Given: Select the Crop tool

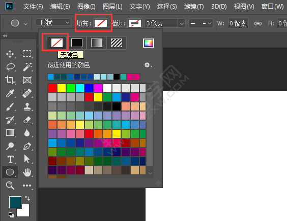Looking at the screenshot, I should tap(10, 80).
